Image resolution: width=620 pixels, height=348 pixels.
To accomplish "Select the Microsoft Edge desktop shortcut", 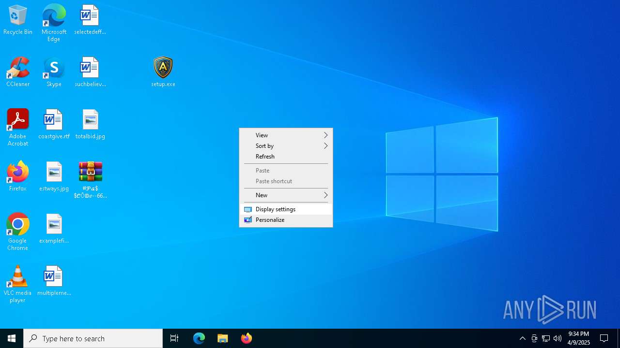I will coord(54,23).
